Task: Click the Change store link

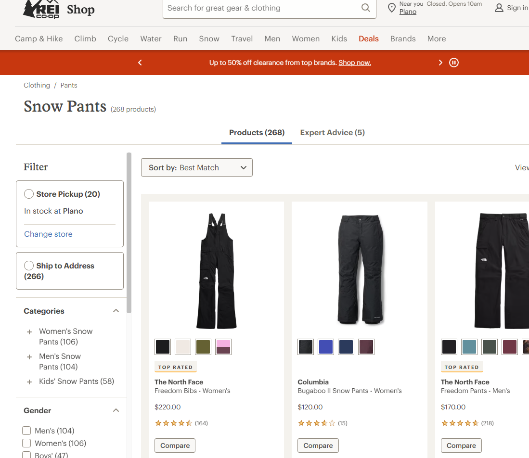Action: [48, 234]
